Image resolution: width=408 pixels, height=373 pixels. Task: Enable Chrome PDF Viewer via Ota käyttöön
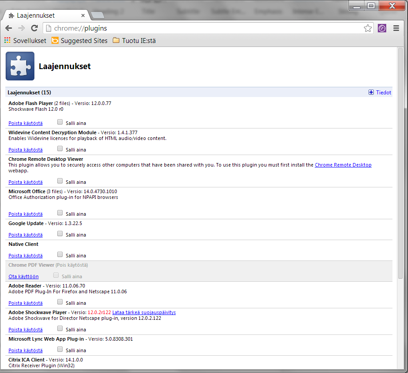tap(24, 276)
